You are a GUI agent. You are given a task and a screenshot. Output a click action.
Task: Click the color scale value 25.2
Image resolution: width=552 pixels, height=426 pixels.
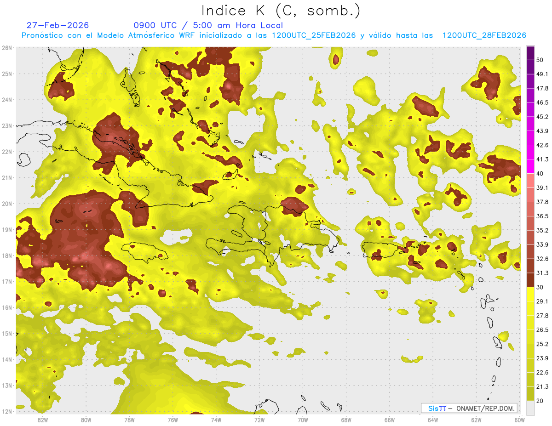click(542, 344)
